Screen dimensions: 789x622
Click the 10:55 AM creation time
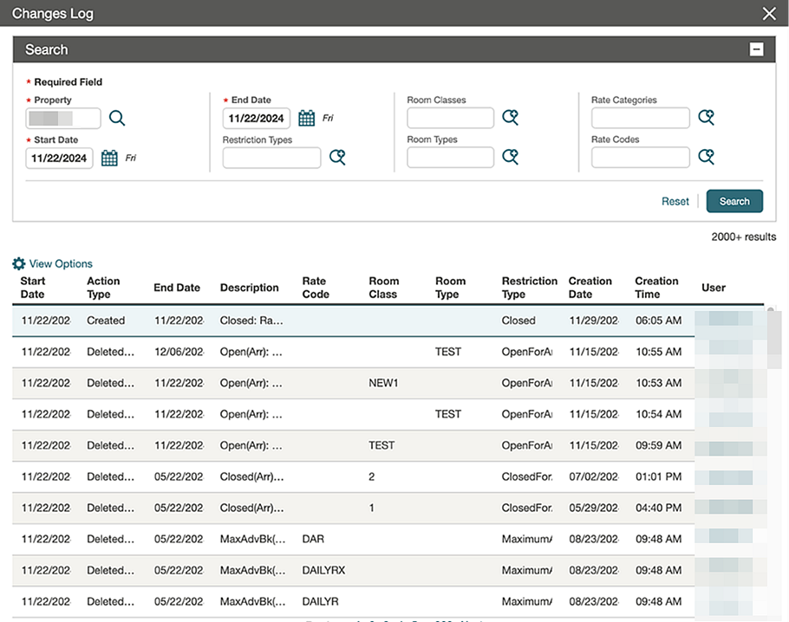click(x=658, y=352)
